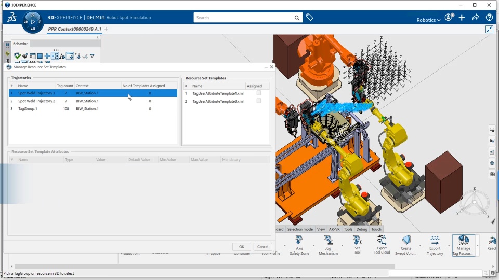Click the robot view compass widget

click(x=474, y=202)
